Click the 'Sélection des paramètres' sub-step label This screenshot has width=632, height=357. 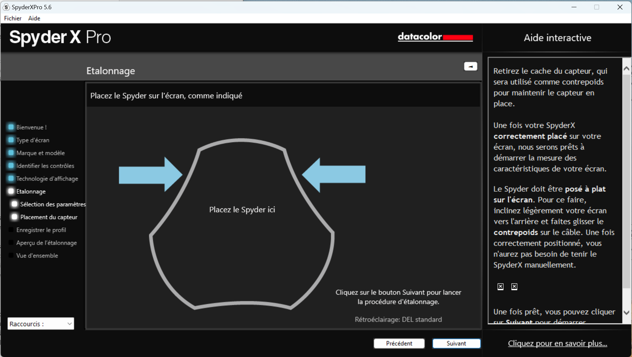pyautogui.click(x=53, y=204)
